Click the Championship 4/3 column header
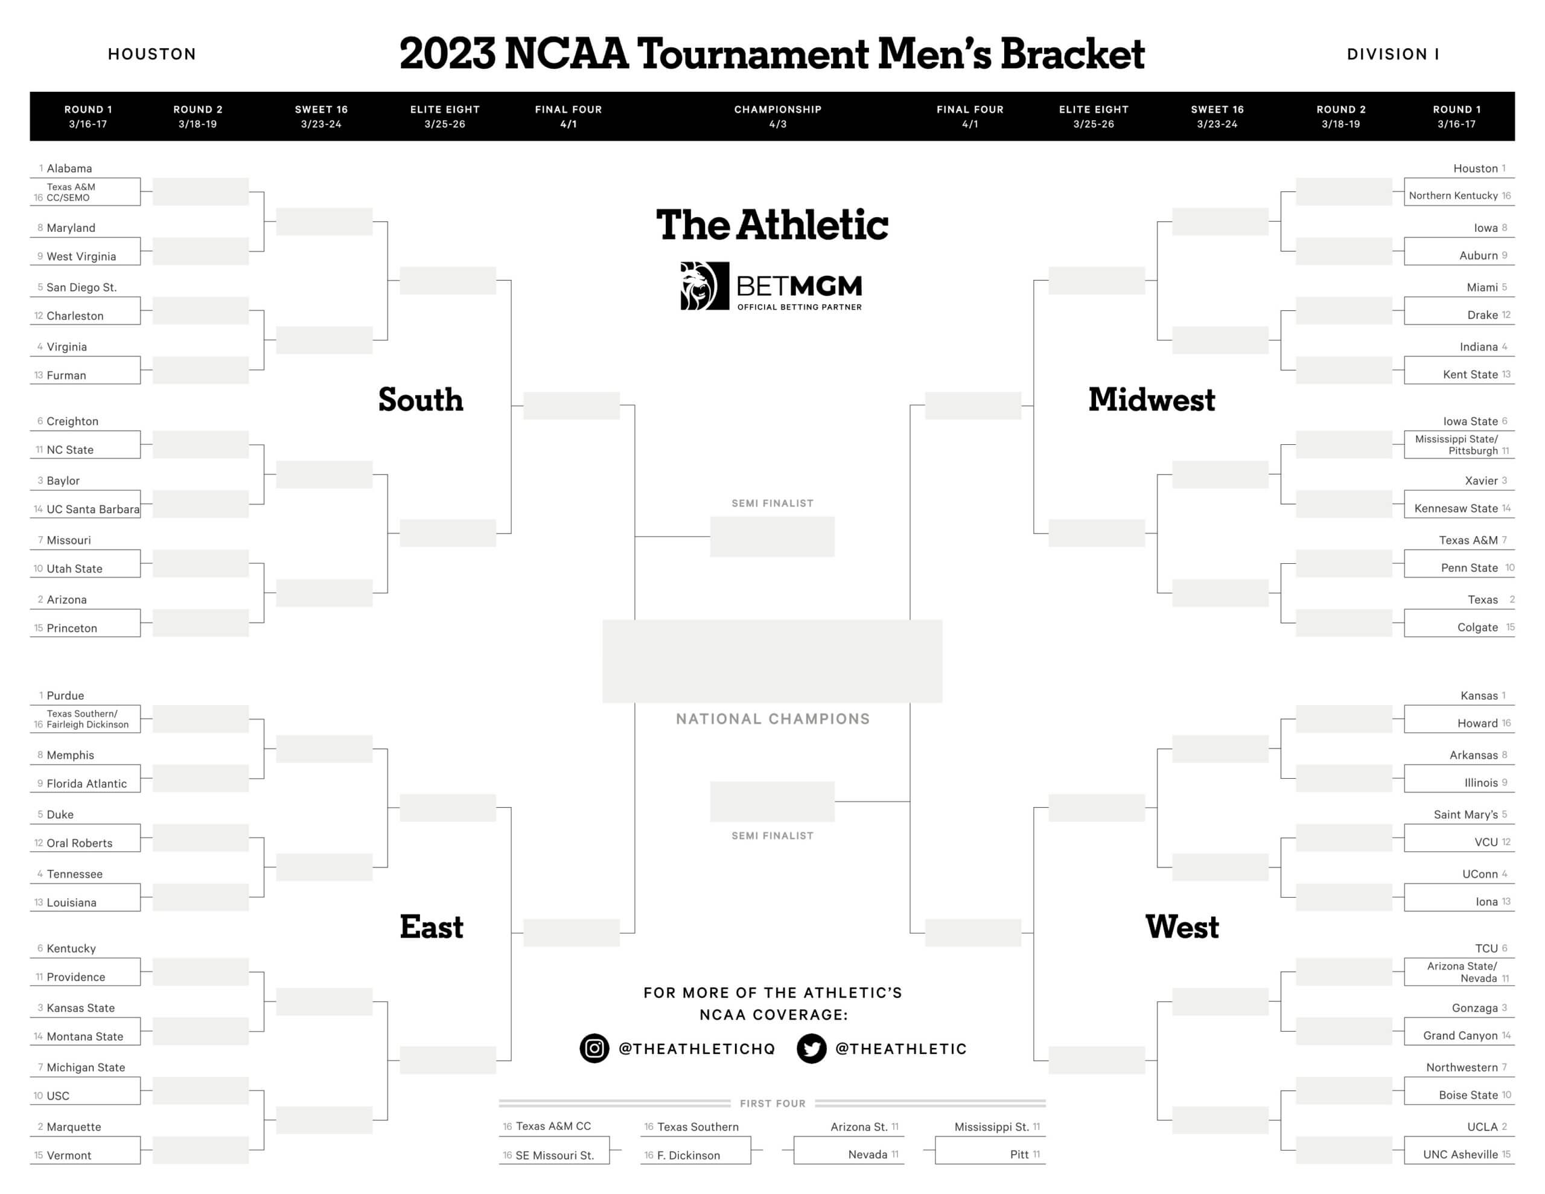This screenshot has height=1194, width=1545. click(777, 117)
